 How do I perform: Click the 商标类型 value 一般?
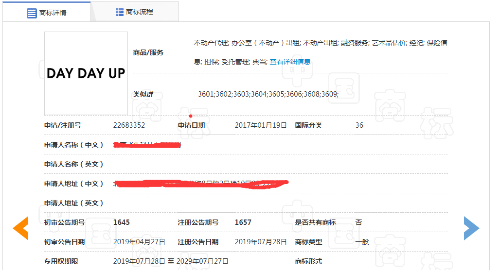[x=362, y=242]
